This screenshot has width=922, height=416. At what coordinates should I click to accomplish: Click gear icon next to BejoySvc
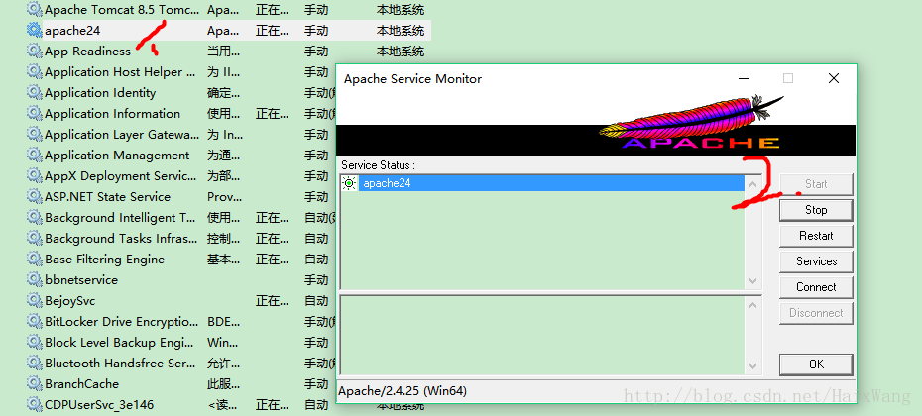[35, 301]
